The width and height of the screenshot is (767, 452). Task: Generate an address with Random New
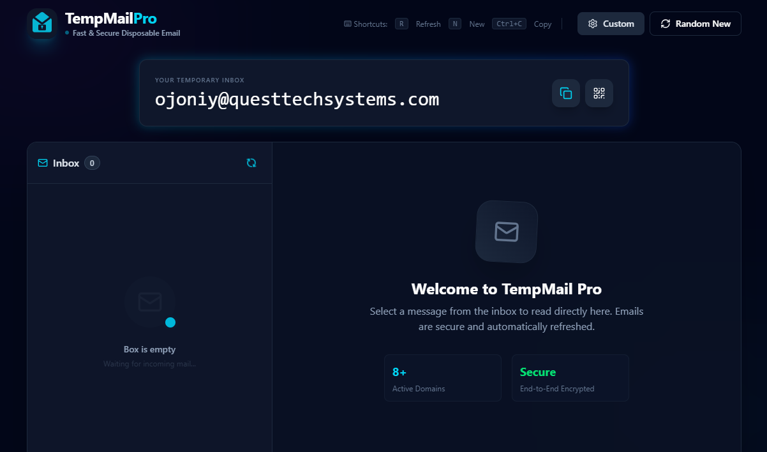coord(695,24)
